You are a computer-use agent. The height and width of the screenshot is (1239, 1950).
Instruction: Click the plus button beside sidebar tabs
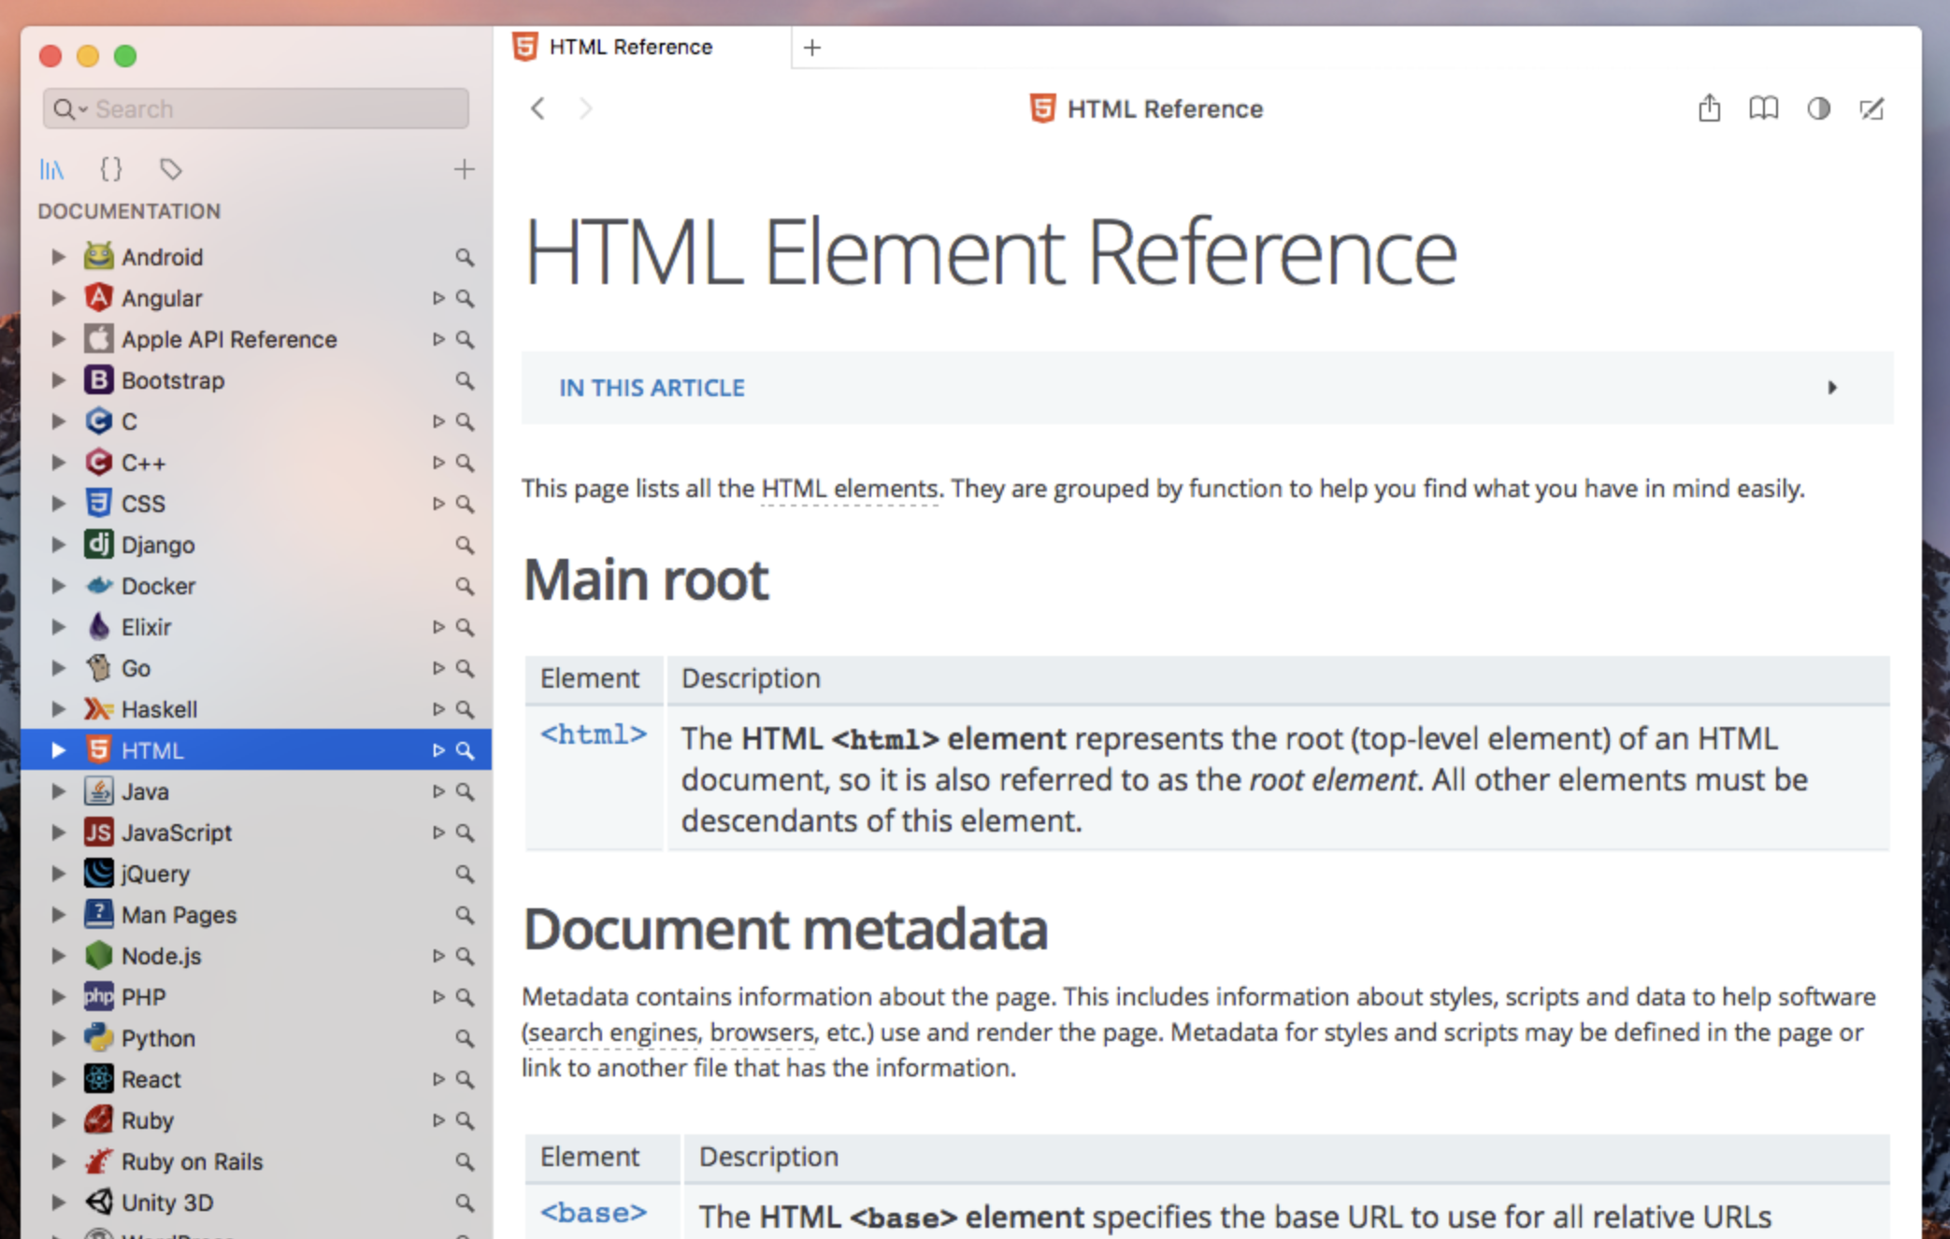464,169
